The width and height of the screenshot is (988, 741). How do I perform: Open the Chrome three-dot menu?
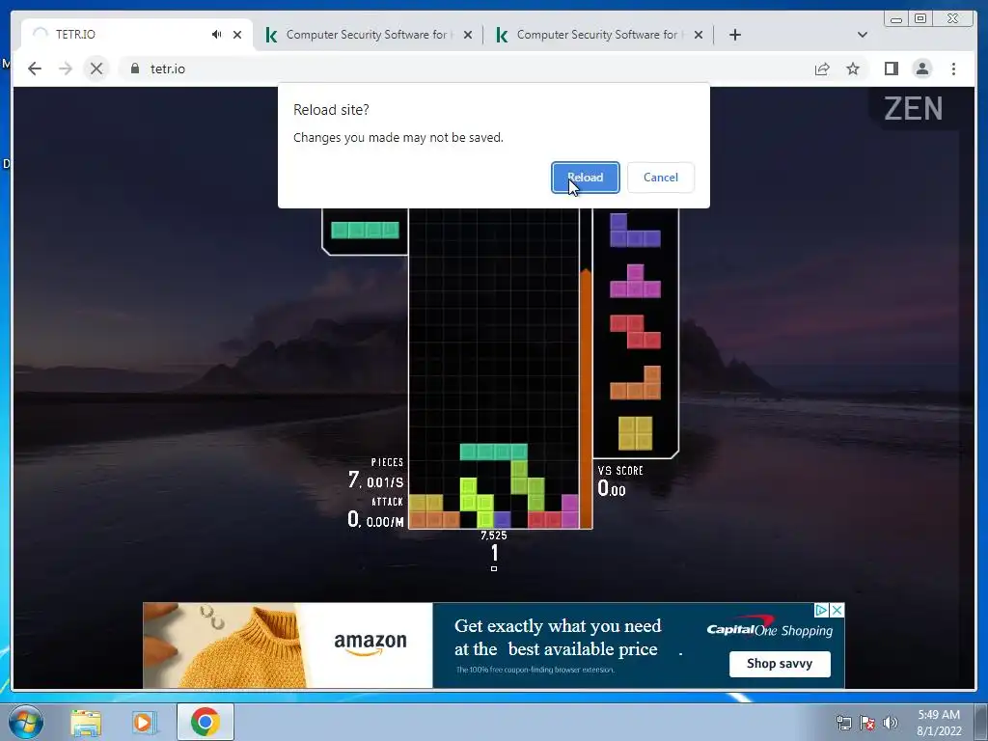tap(953, 69)
